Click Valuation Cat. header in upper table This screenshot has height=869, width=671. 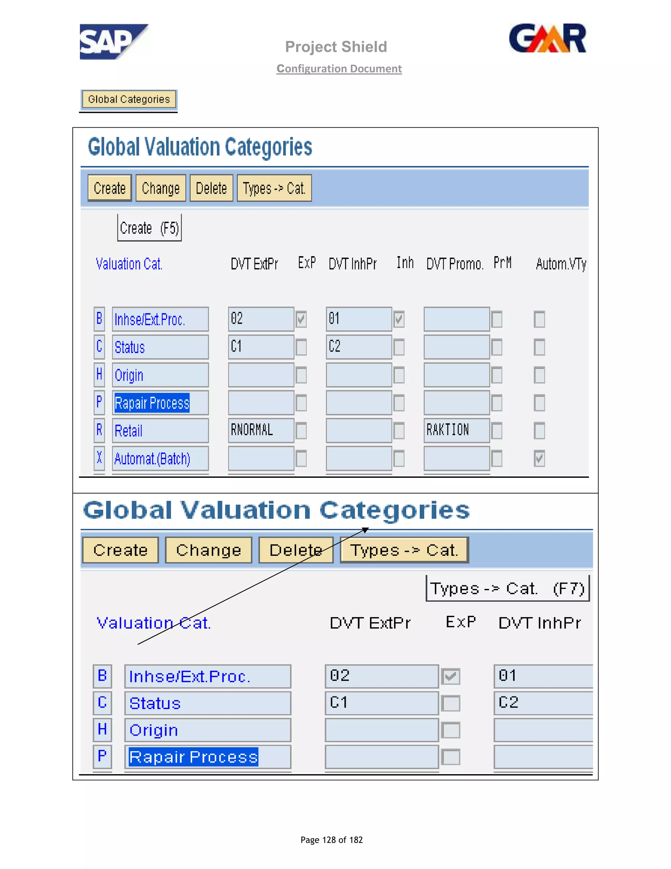pyautogui.click(x=129, y=264)
